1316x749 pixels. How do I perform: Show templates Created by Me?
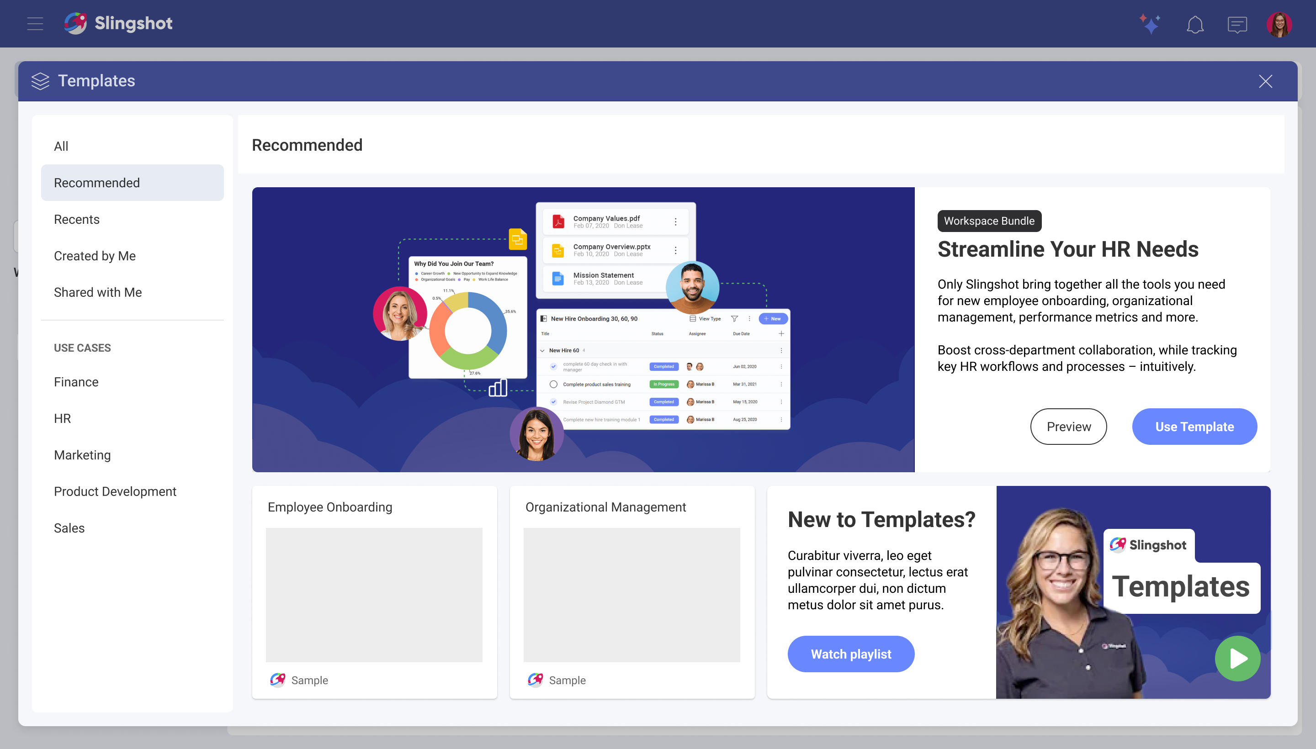[132, 256]
